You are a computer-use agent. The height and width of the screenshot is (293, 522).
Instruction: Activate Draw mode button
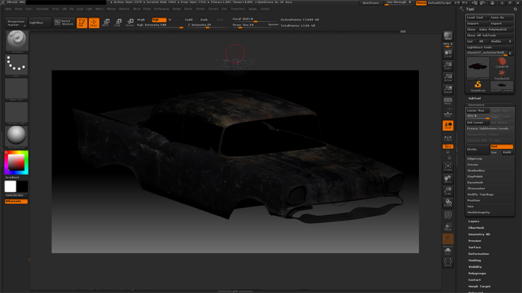[94, 23]
